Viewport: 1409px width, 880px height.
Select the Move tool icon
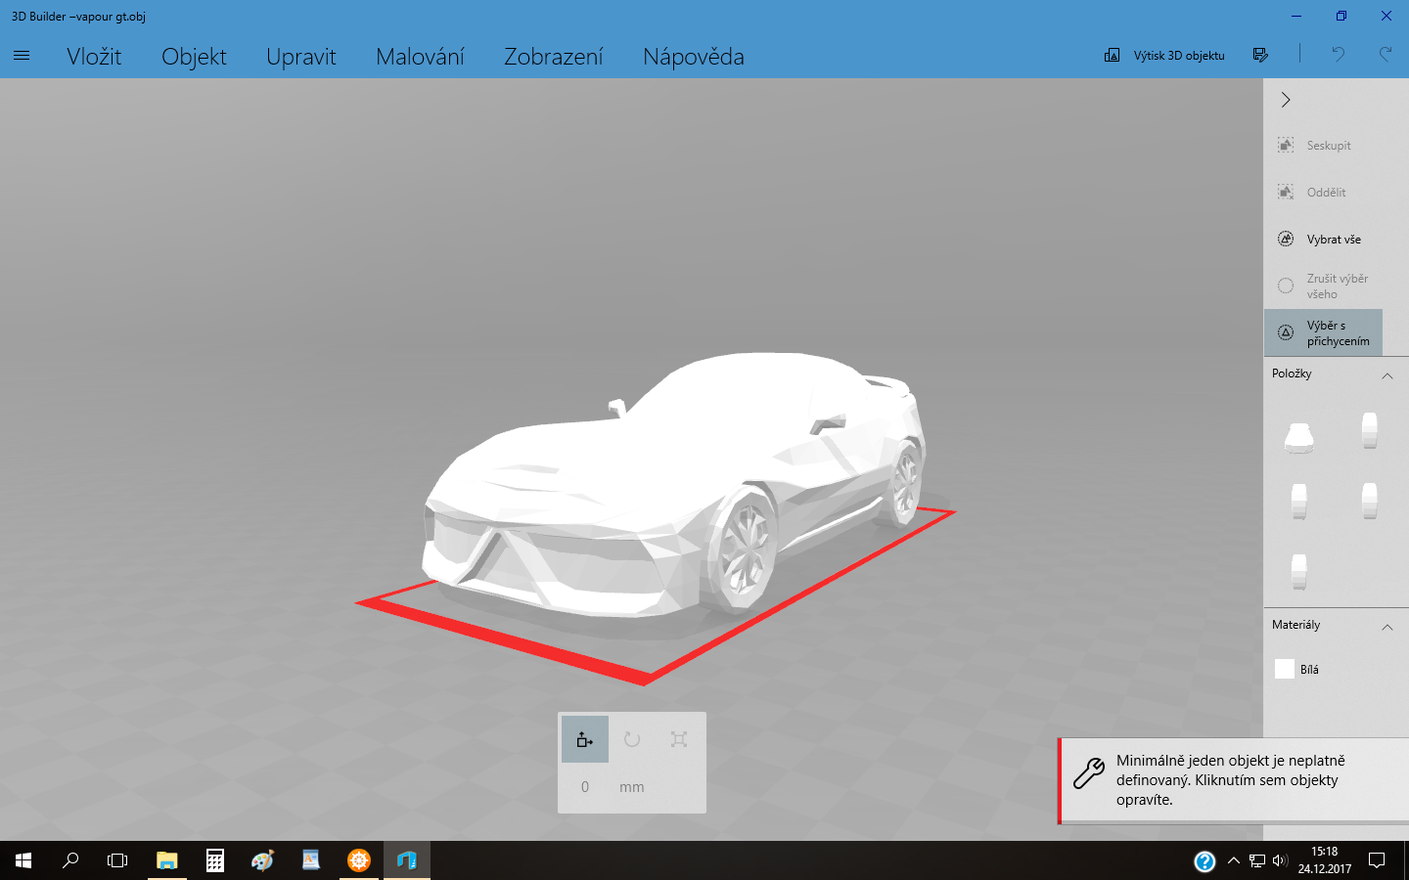585,739
